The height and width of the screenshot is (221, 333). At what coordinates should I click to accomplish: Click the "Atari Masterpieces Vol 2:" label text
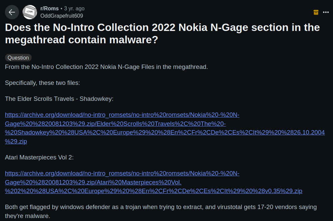point(39,157)
